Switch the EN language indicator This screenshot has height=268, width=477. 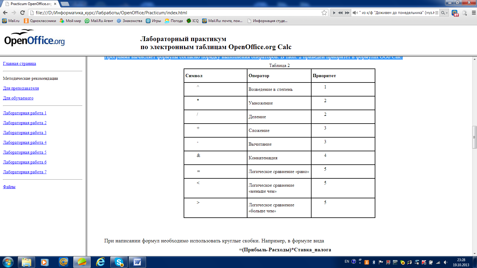(347, 261)
